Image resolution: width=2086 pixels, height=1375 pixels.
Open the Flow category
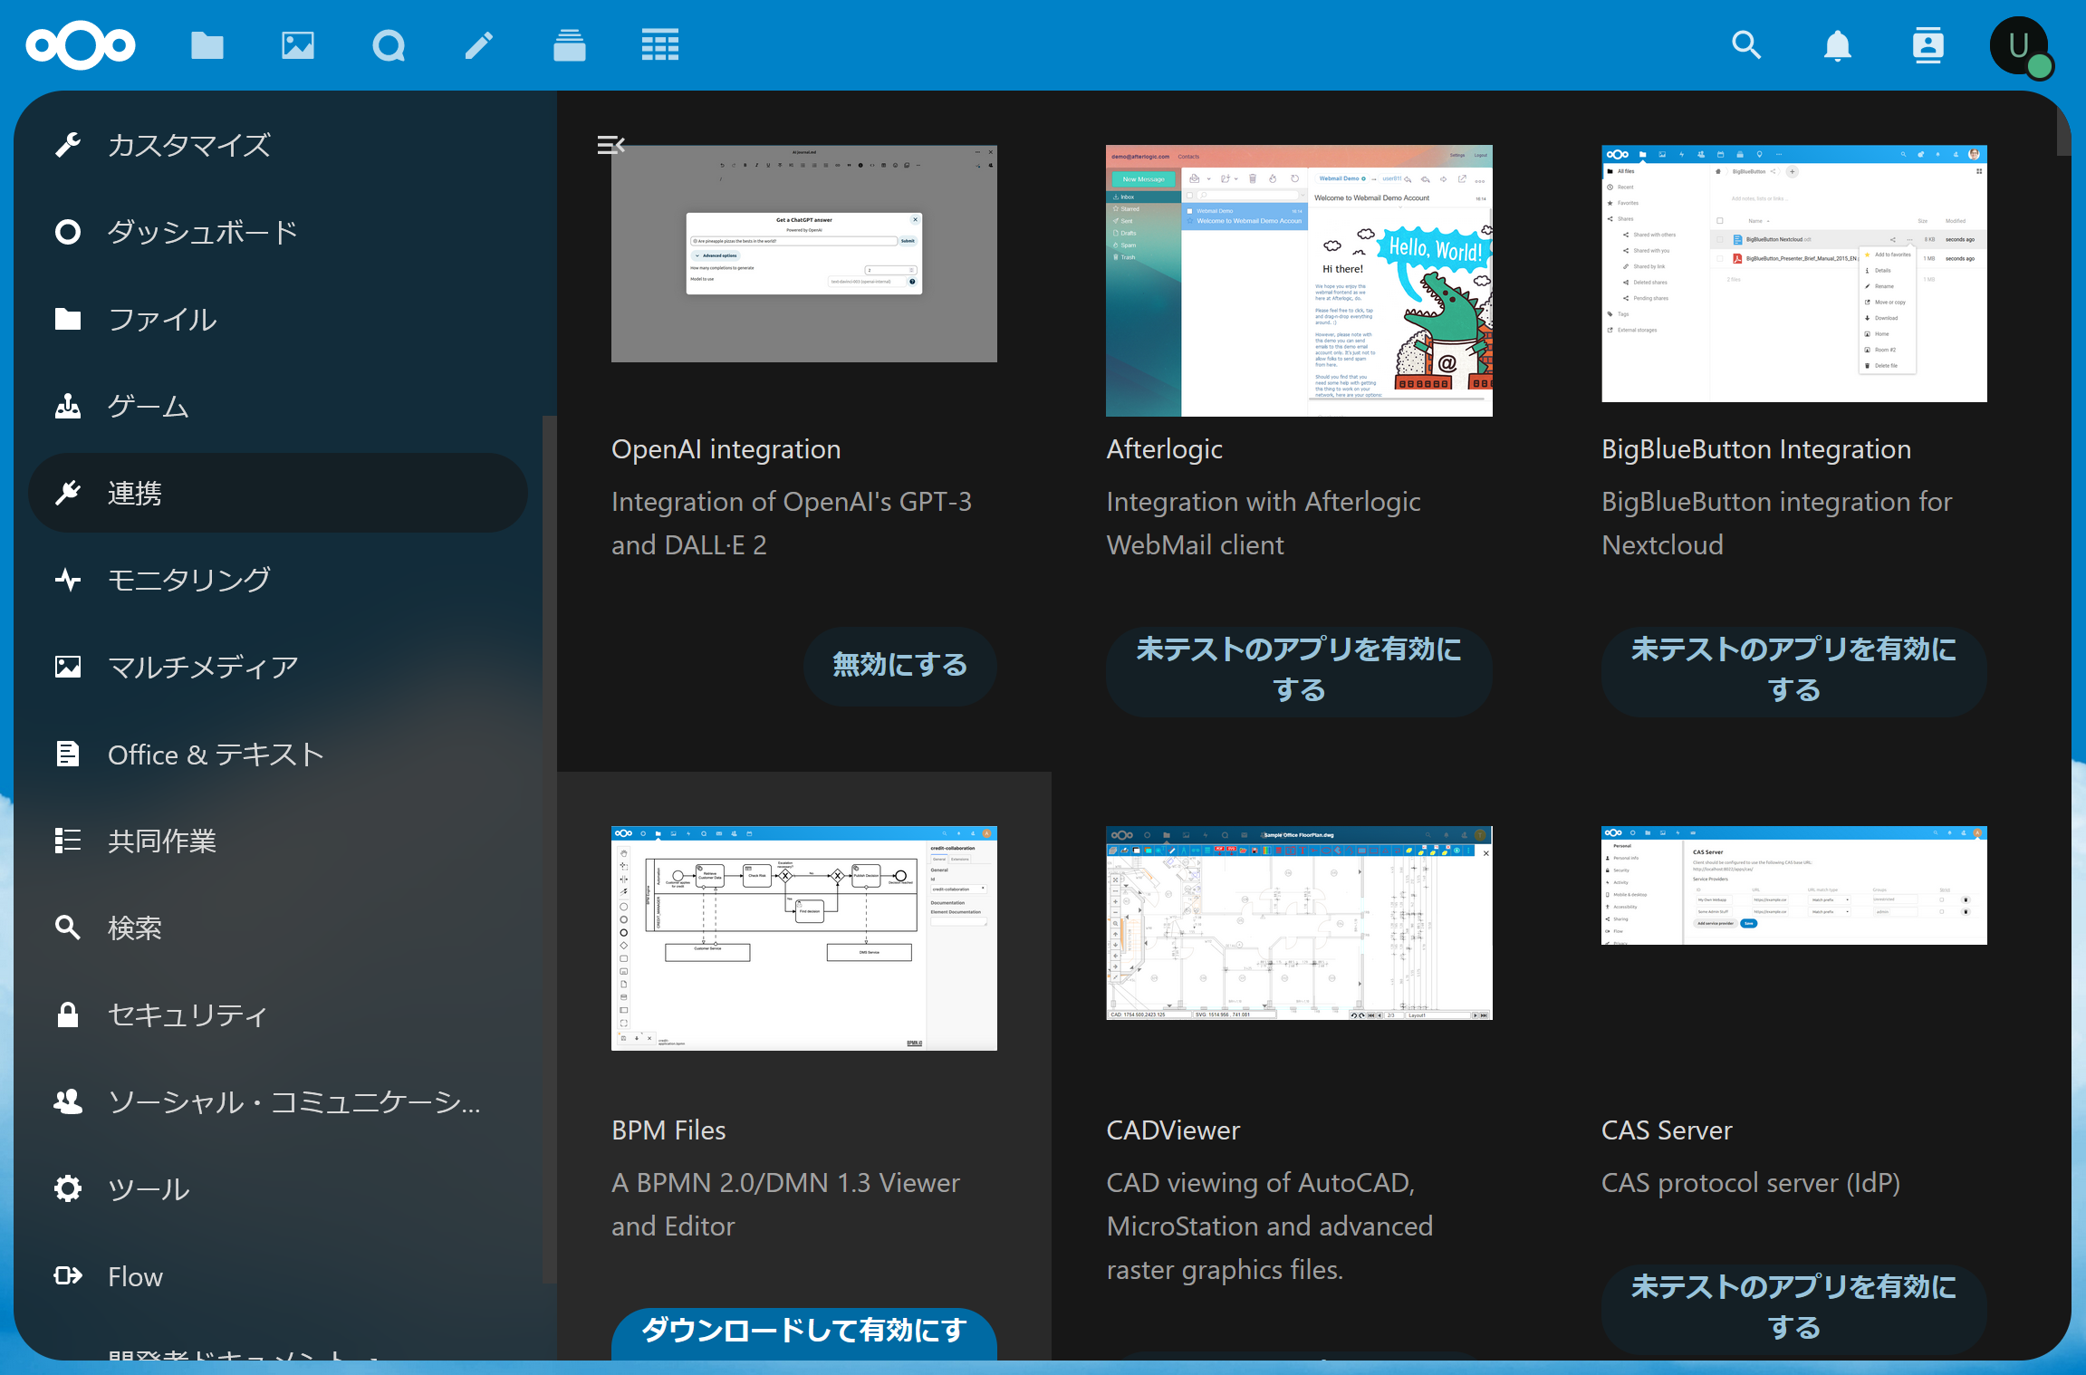coord(278,1275)
